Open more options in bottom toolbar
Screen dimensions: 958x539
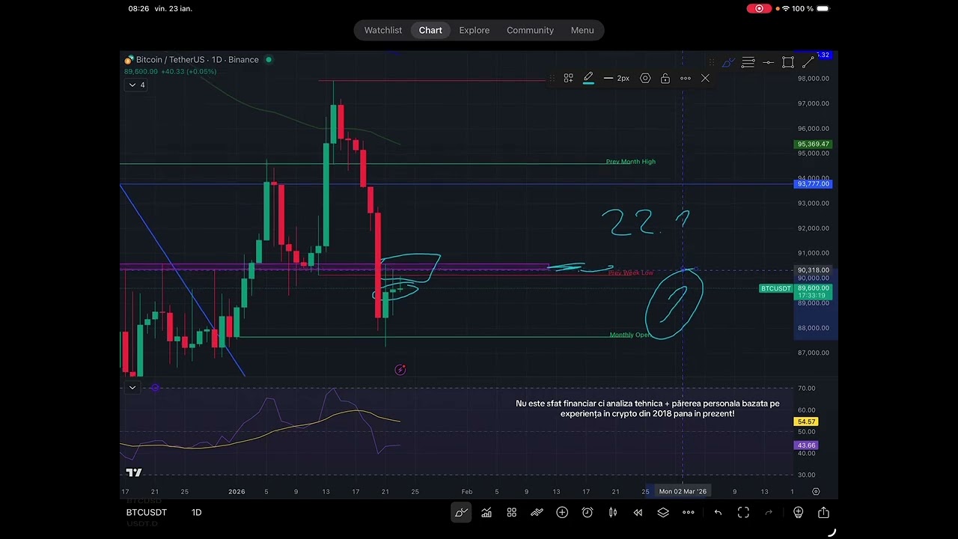[689, 513]
